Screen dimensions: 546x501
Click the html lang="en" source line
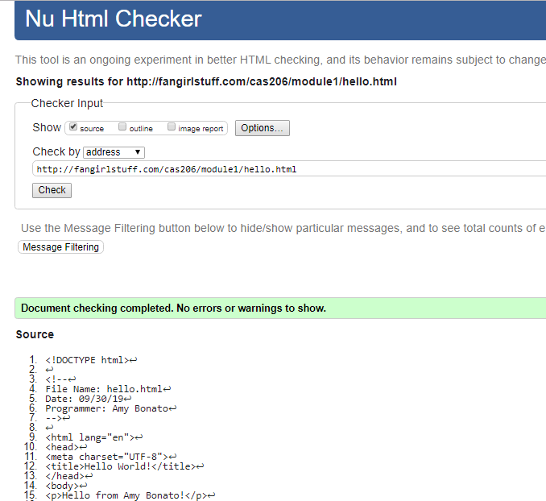click(89, 437)
